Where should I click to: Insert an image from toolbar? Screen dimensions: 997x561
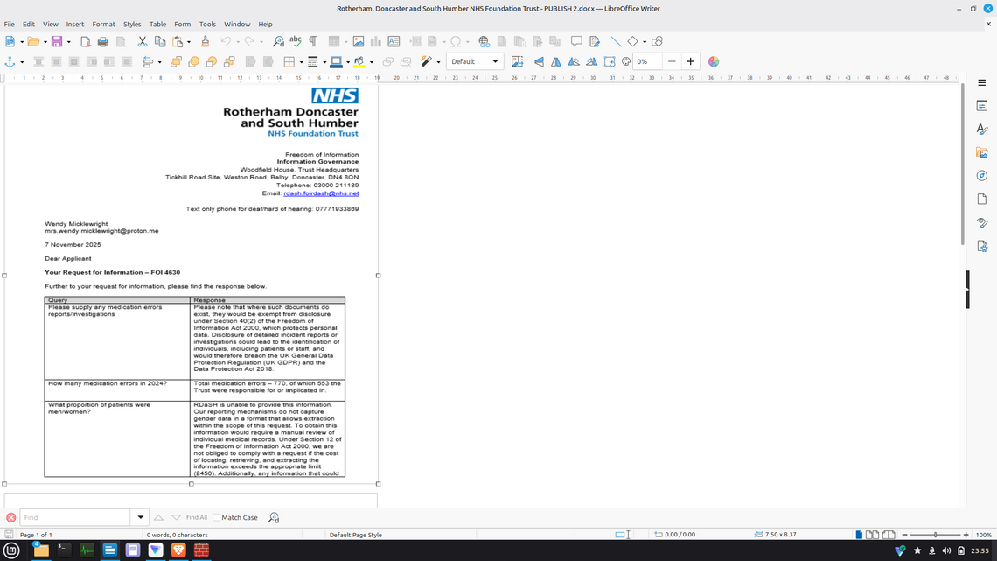[358, 41]
